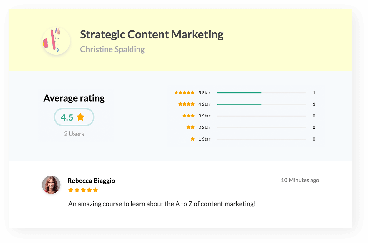368x243 pixels.
Task: Open Rebecca Biaggio's profile photo
Action: pos(51,185)
